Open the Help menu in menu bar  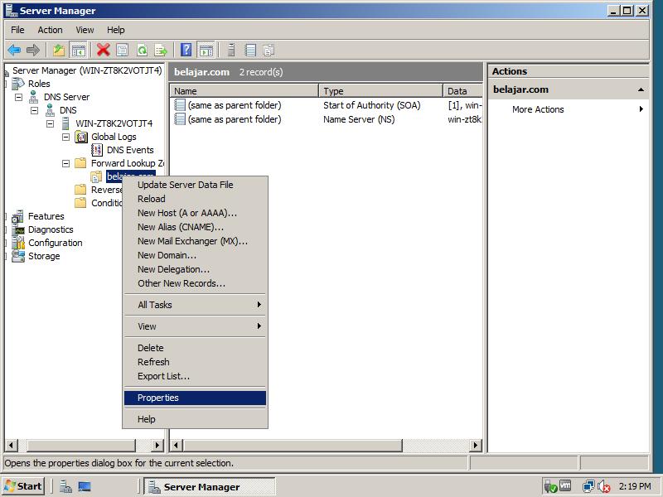coord(115,30)
